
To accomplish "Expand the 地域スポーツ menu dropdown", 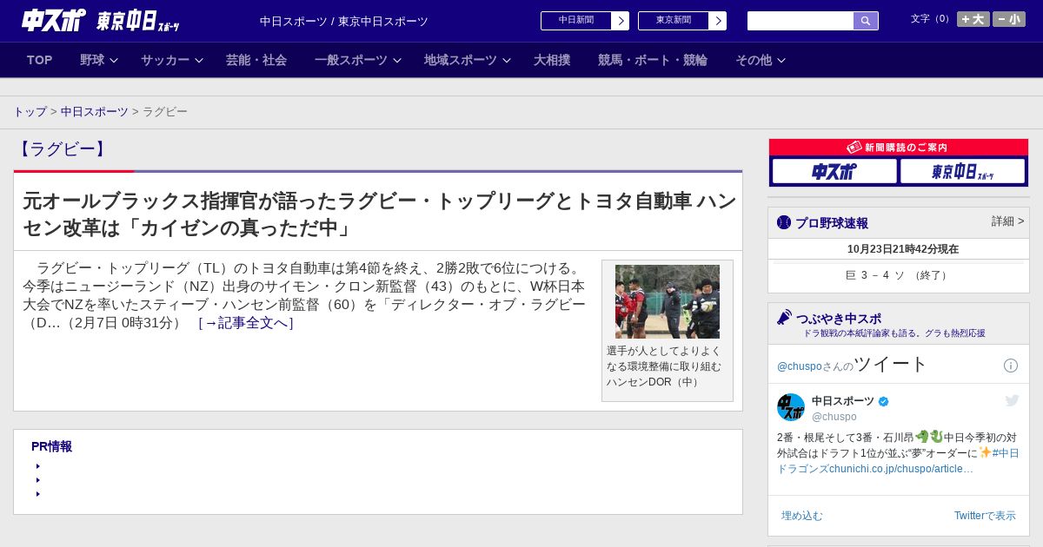I will 468,60.
